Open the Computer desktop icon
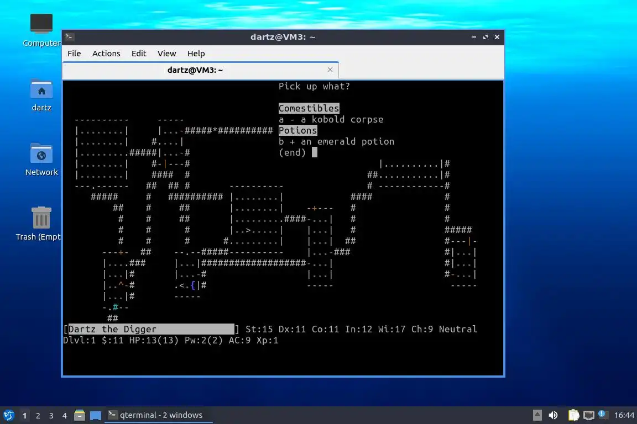 tap(41, 30)
